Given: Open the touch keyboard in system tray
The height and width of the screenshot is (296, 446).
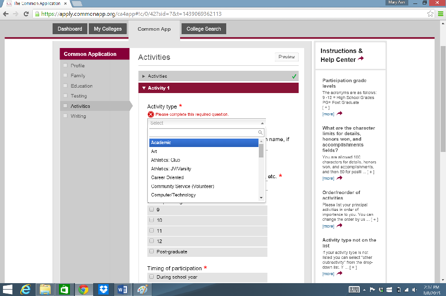Looking at the screenshot, I should pyautogui.click(x=354, y=290).
